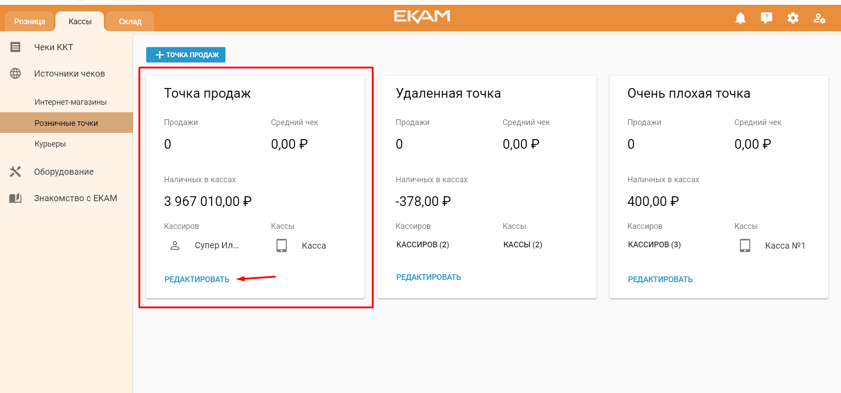The image size is (841, 393).
Task: Edit the Очень плохая точка card
Action: click(x=660, y=279)
